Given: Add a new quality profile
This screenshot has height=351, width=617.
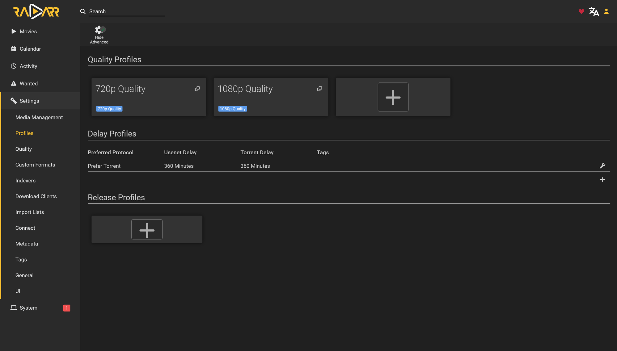Looking at the screenshot, I should (393, 97).
